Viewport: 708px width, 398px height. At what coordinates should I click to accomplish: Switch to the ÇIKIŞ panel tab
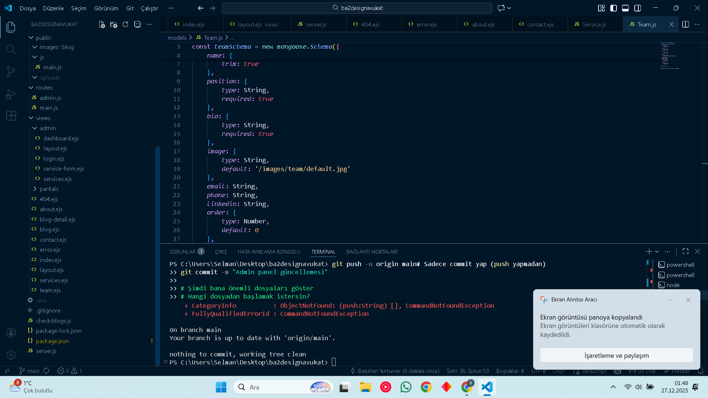click(221, 252)
